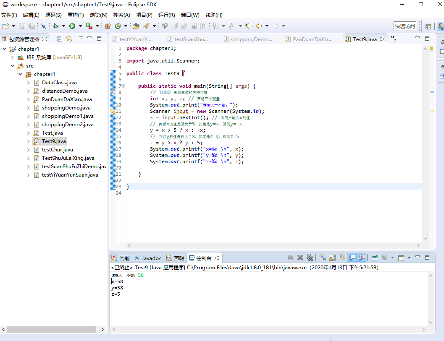Screen dimensions: 444x341
Task: Select shoppingDemo1.java in package explorer
Action: tap(68, 116)
